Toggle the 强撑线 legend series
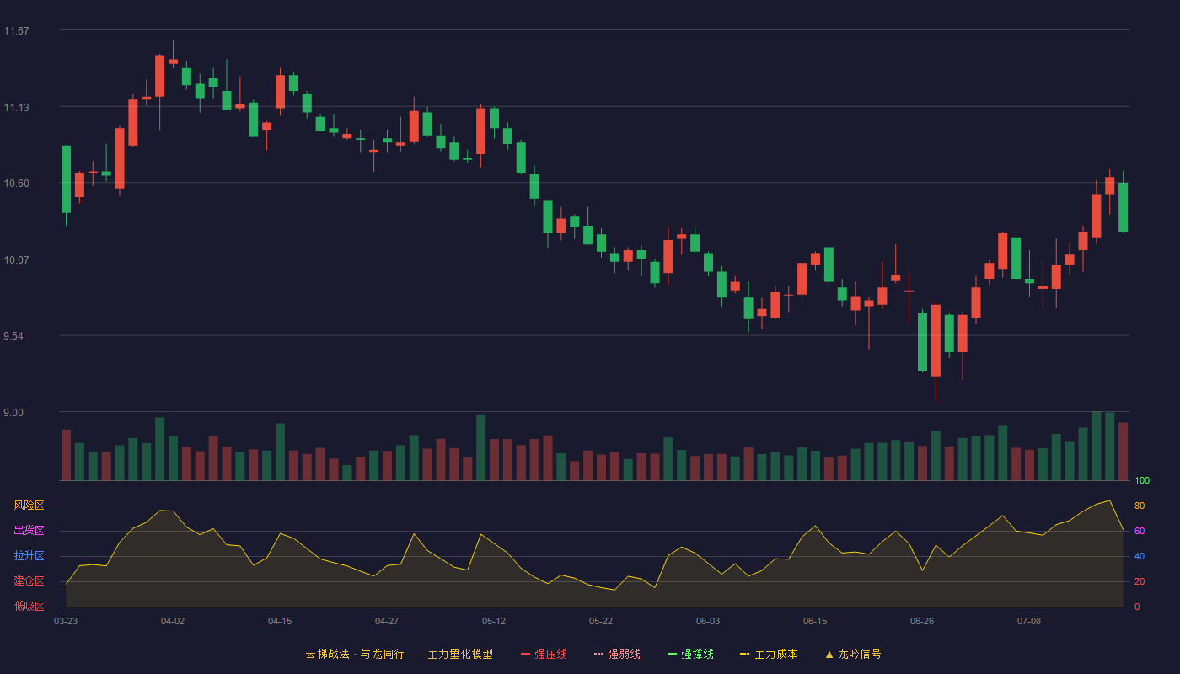The width and height of the screenshot is (1180, 674). tap(697, 654)
